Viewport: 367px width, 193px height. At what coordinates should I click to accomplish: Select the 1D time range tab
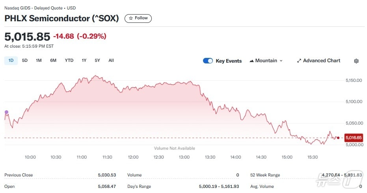[x=11, y=60]
